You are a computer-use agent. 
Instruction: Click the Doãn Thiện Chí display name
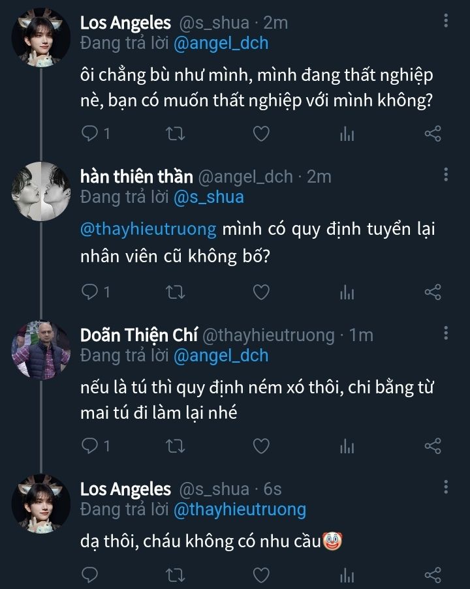pyautogui.click(x=138, y=335)
